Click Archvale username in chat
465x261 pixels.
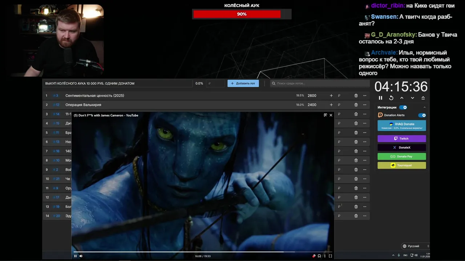click(384, 53)
